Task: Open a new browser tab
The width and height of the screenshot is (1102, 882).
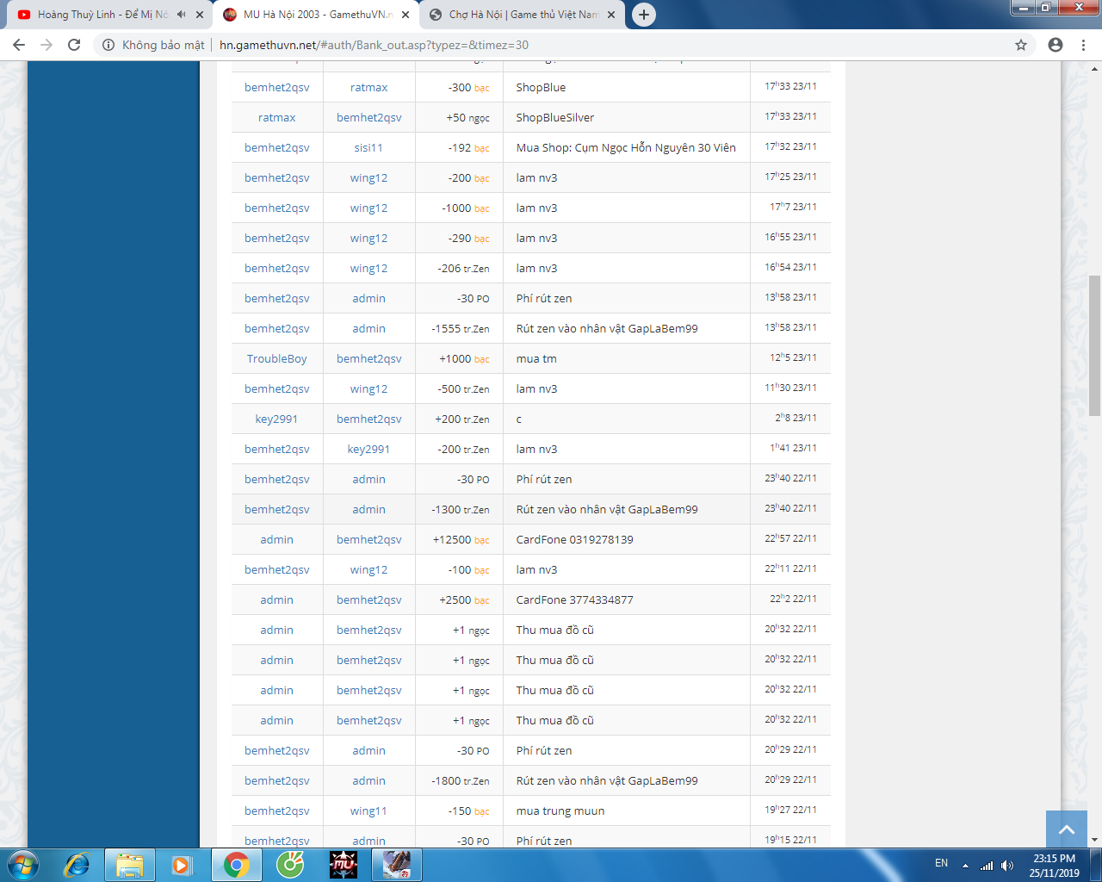Action: coord(643,15)
